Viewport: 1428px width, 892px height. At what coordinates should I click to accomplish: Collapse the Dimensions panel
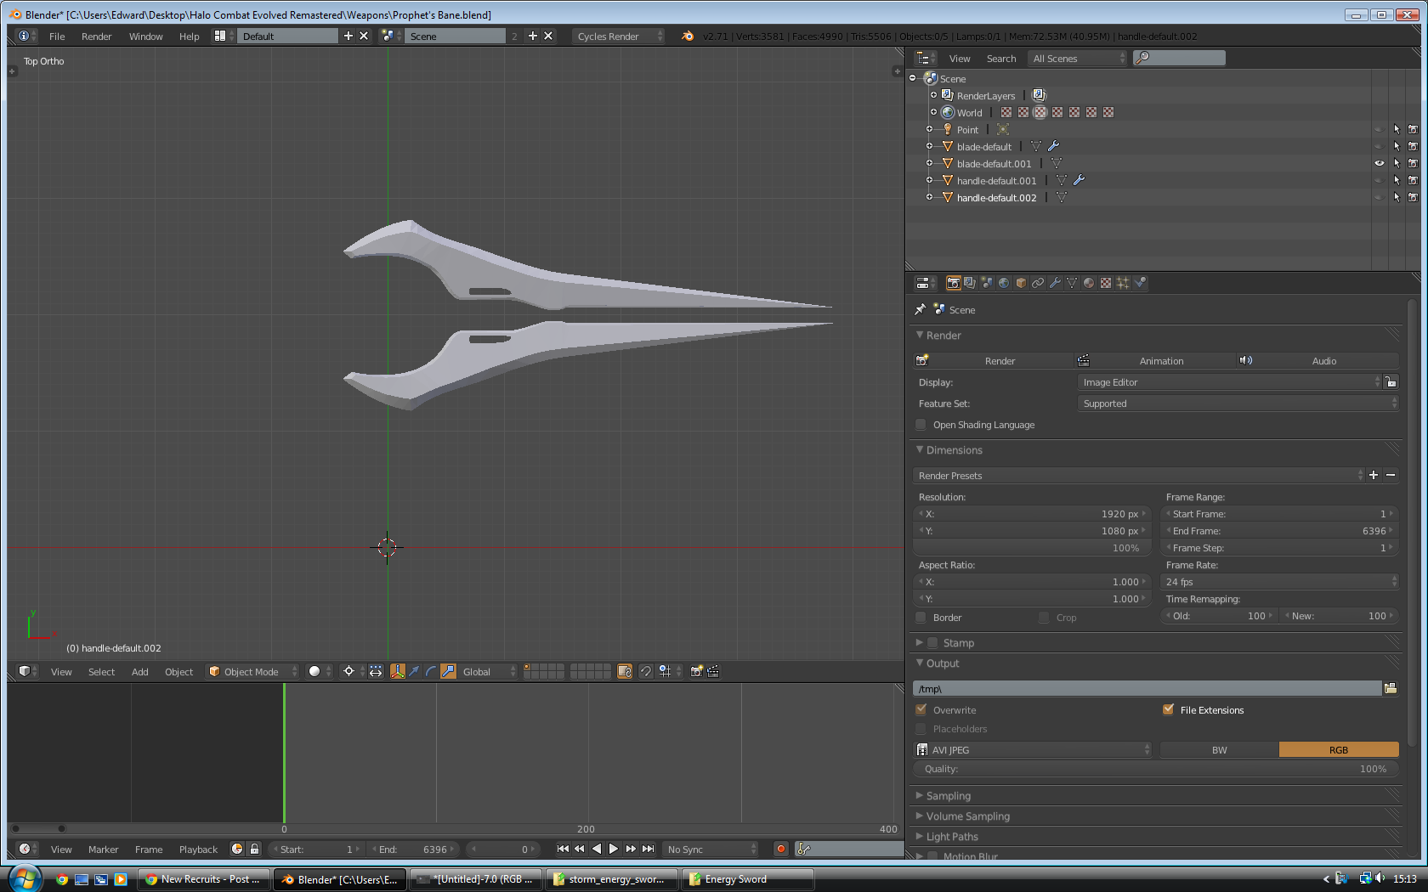[x=954, y=450]
